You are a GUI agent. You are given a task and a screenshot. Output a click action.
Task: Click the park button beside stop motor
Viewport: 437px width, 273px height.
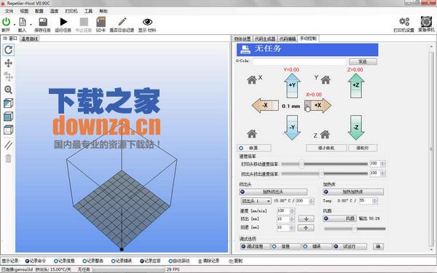[x=363, y=148]
